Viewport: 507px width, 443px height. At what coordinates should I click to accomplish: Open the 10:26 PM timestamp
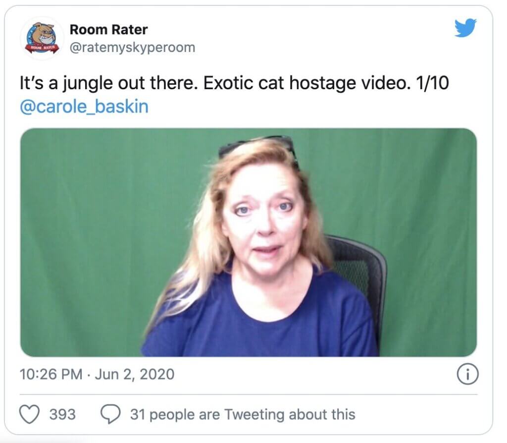[x=51, y=375]
